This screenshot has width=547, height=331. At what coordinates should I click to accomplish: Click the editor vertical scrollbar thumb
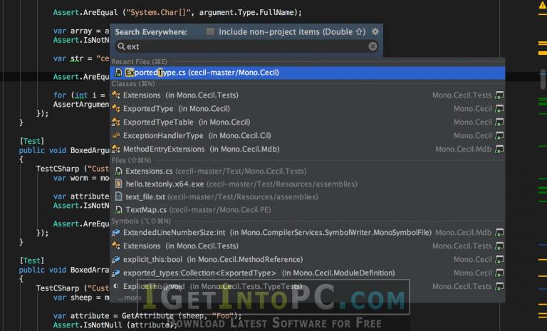click(543, 80)
